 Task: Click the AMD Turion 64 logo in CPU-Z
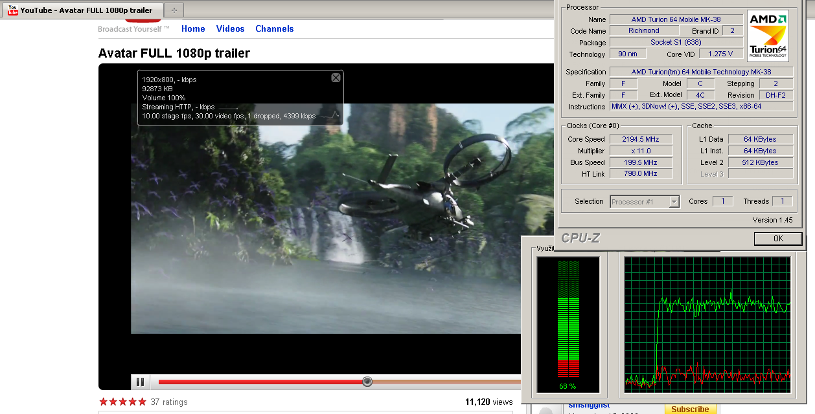coord(768,36)
